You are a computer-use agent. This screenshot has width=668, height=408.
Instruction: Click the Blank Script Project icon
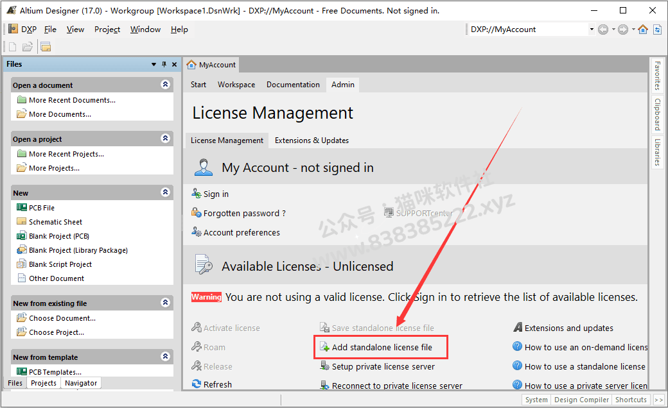[21, 264]
